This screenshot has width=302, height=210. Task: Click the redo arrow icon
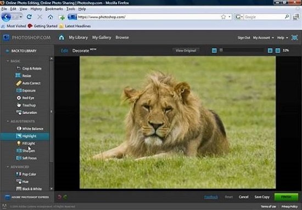tap(65, 197)
